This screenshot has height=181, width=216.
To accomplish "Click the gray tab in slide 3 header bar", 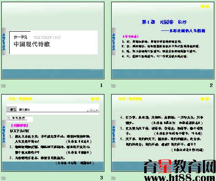I will (x=12, y=109).
